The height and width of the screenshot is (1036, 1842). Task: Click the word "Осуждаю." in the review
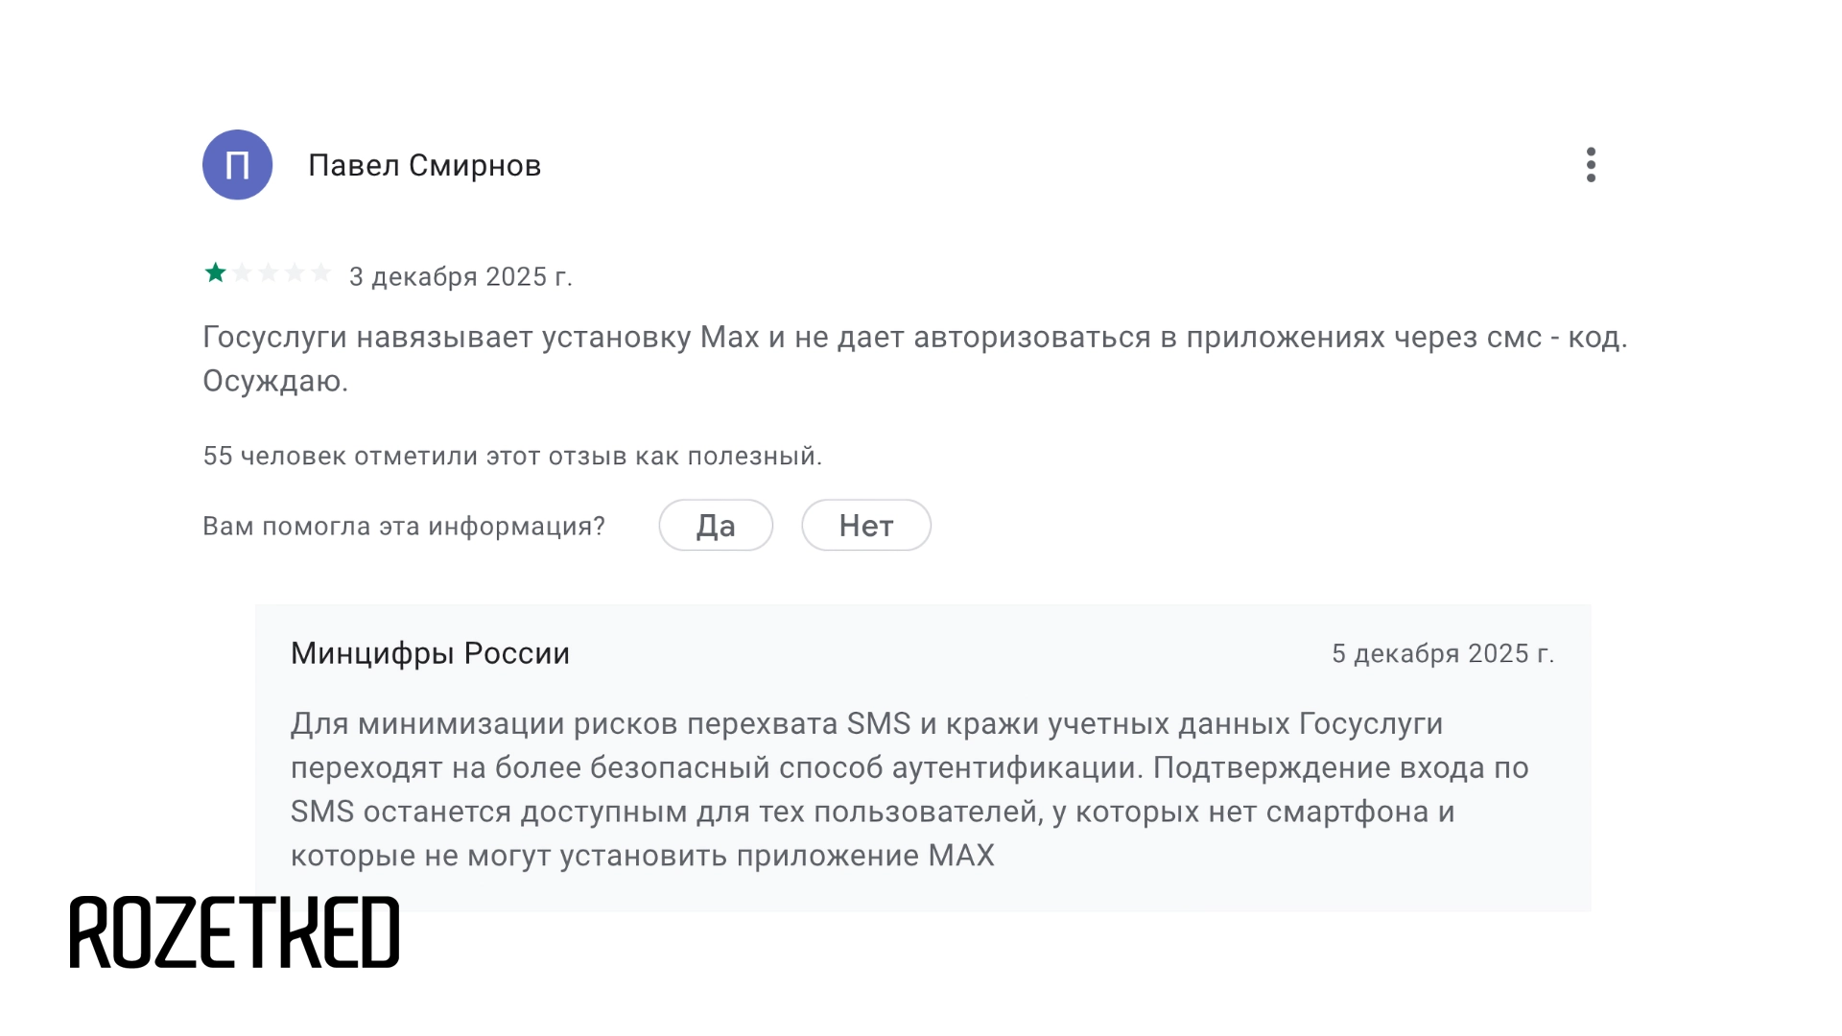[x=275, y=382]
